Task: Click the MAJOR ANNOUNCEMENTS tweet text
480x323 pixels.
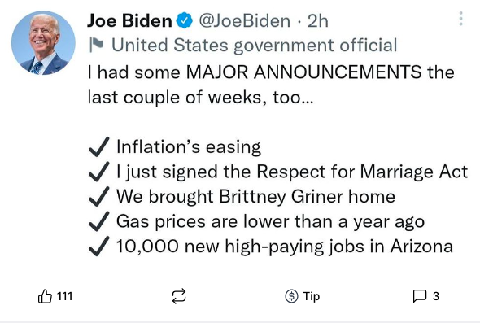Action: click(271, 85)
